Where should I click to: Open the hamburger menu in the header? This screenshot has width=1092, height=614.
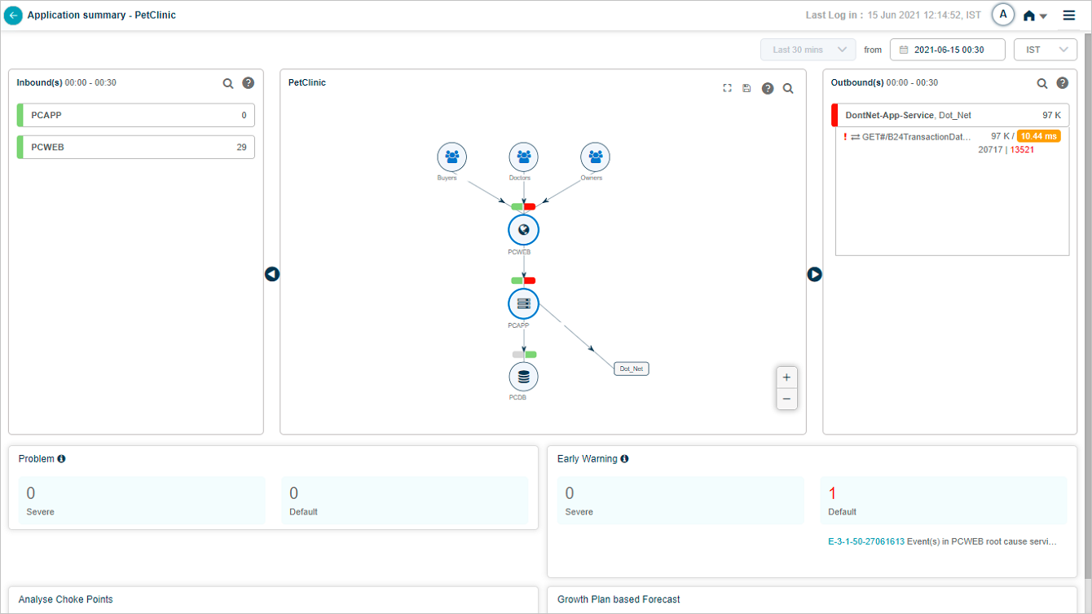[x=1068, y=15]
